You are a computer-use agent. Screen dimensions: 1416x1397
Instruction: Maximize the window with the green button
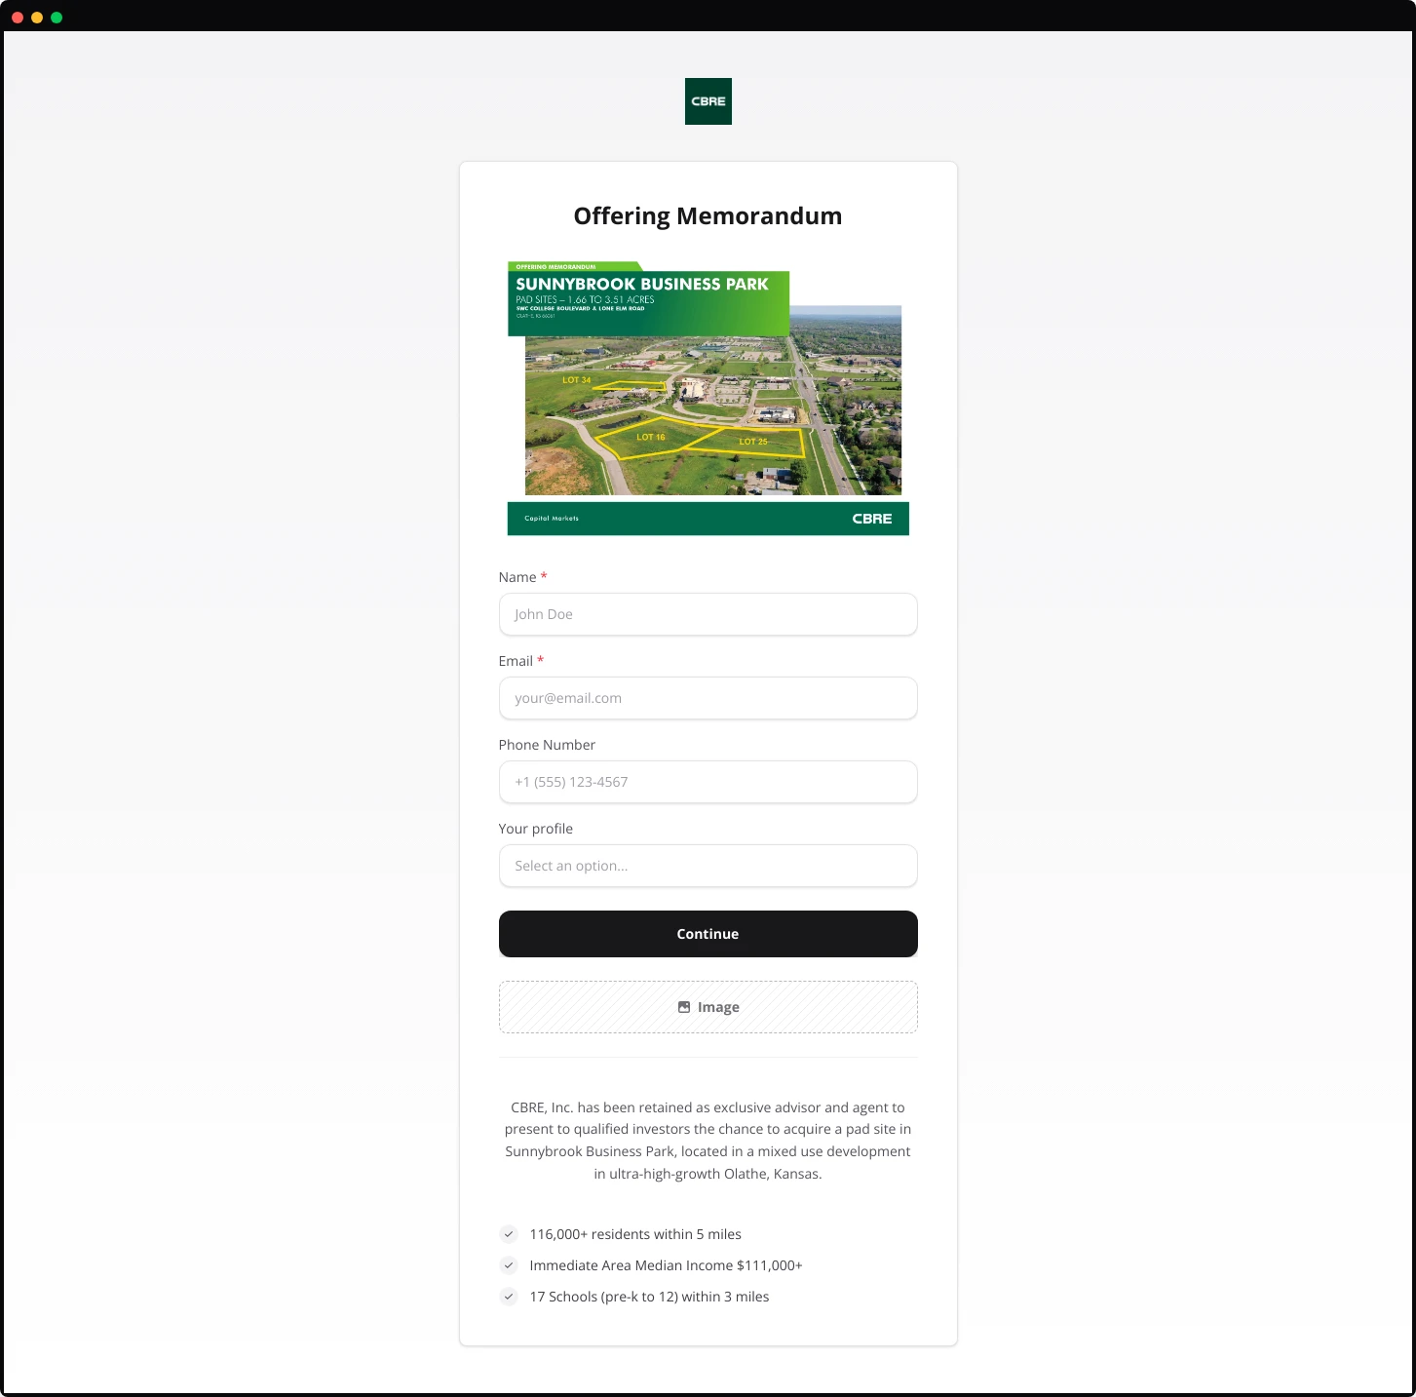(x=57, y=18)
